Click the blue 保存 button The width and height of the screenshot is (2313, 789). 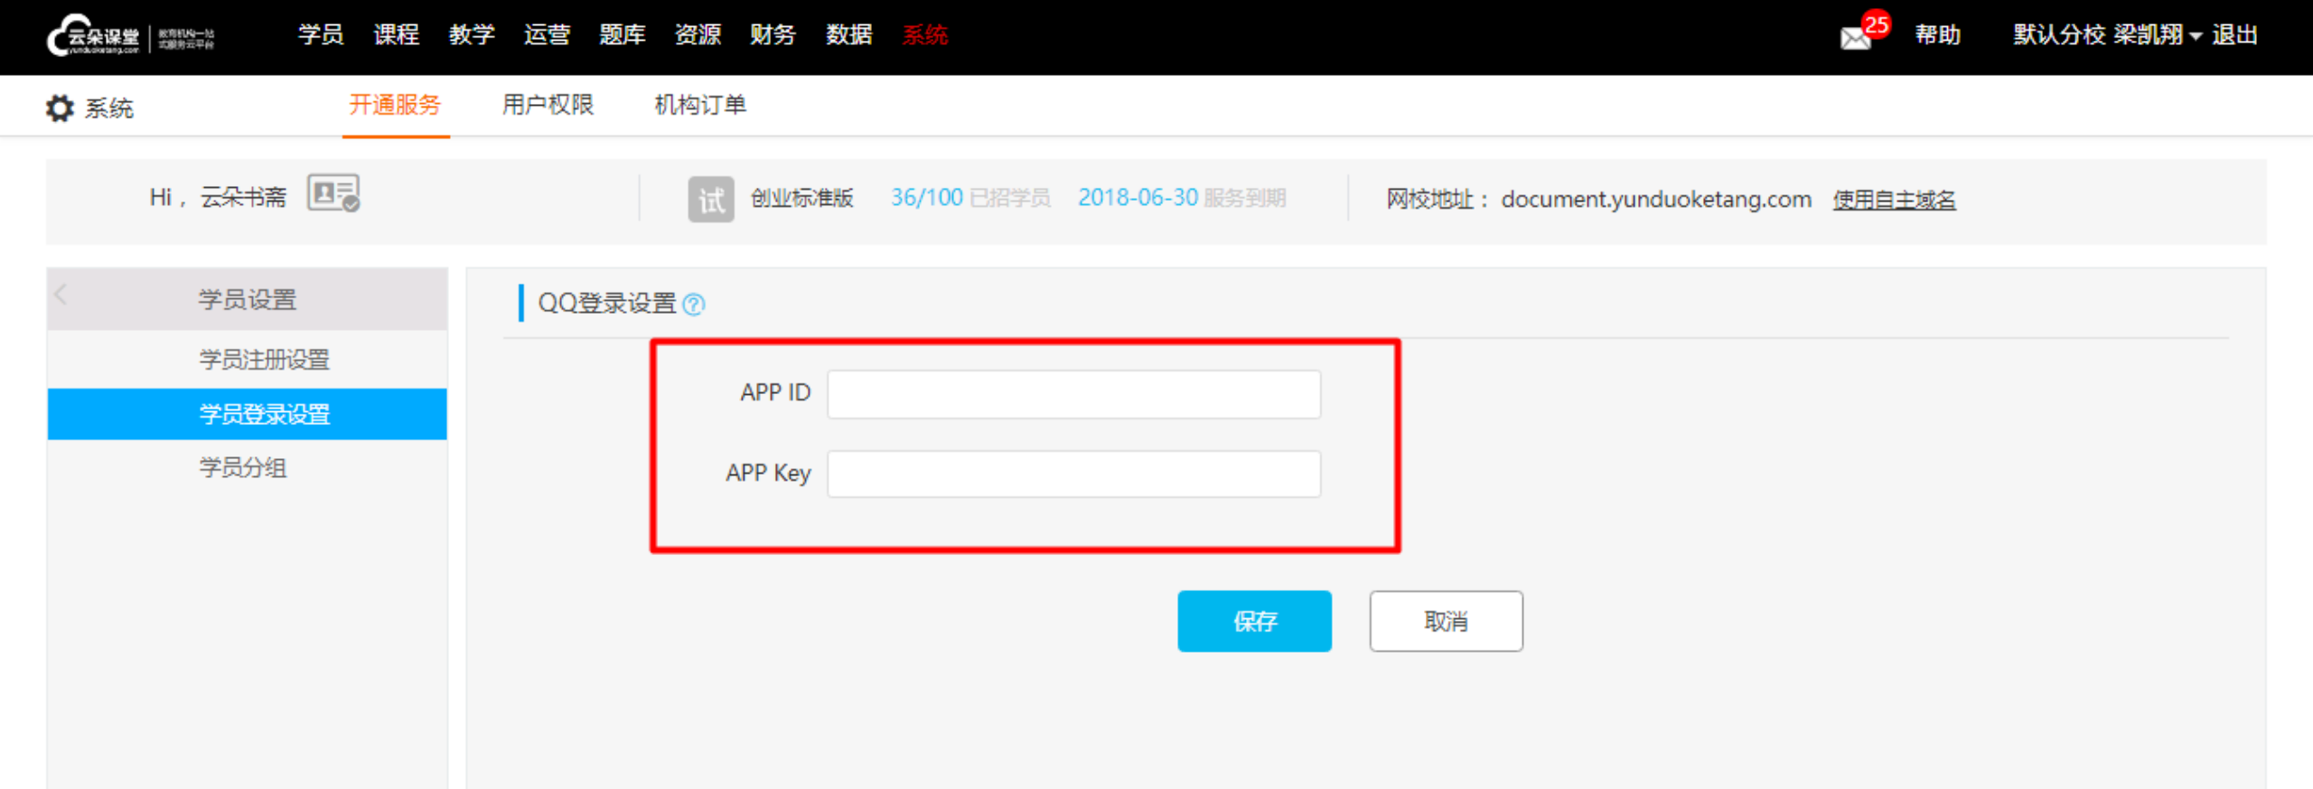tap(1254, 621)
